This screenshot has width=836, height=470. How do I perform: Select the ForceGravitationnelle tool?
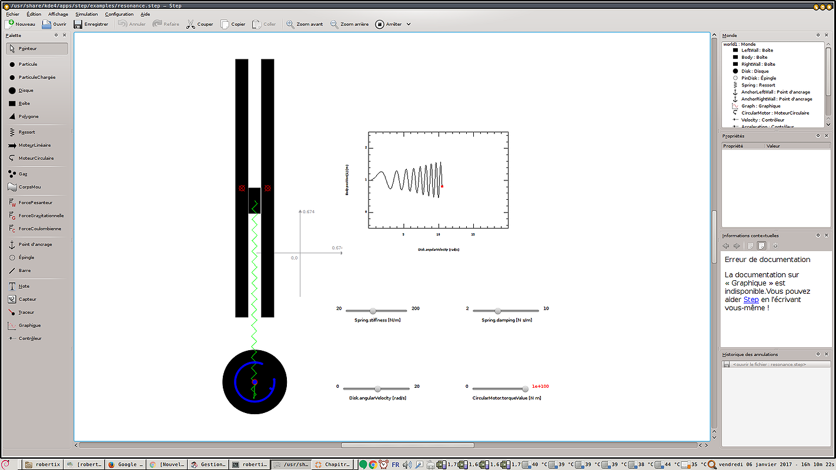pyautogui.click(x=36, y=216)
